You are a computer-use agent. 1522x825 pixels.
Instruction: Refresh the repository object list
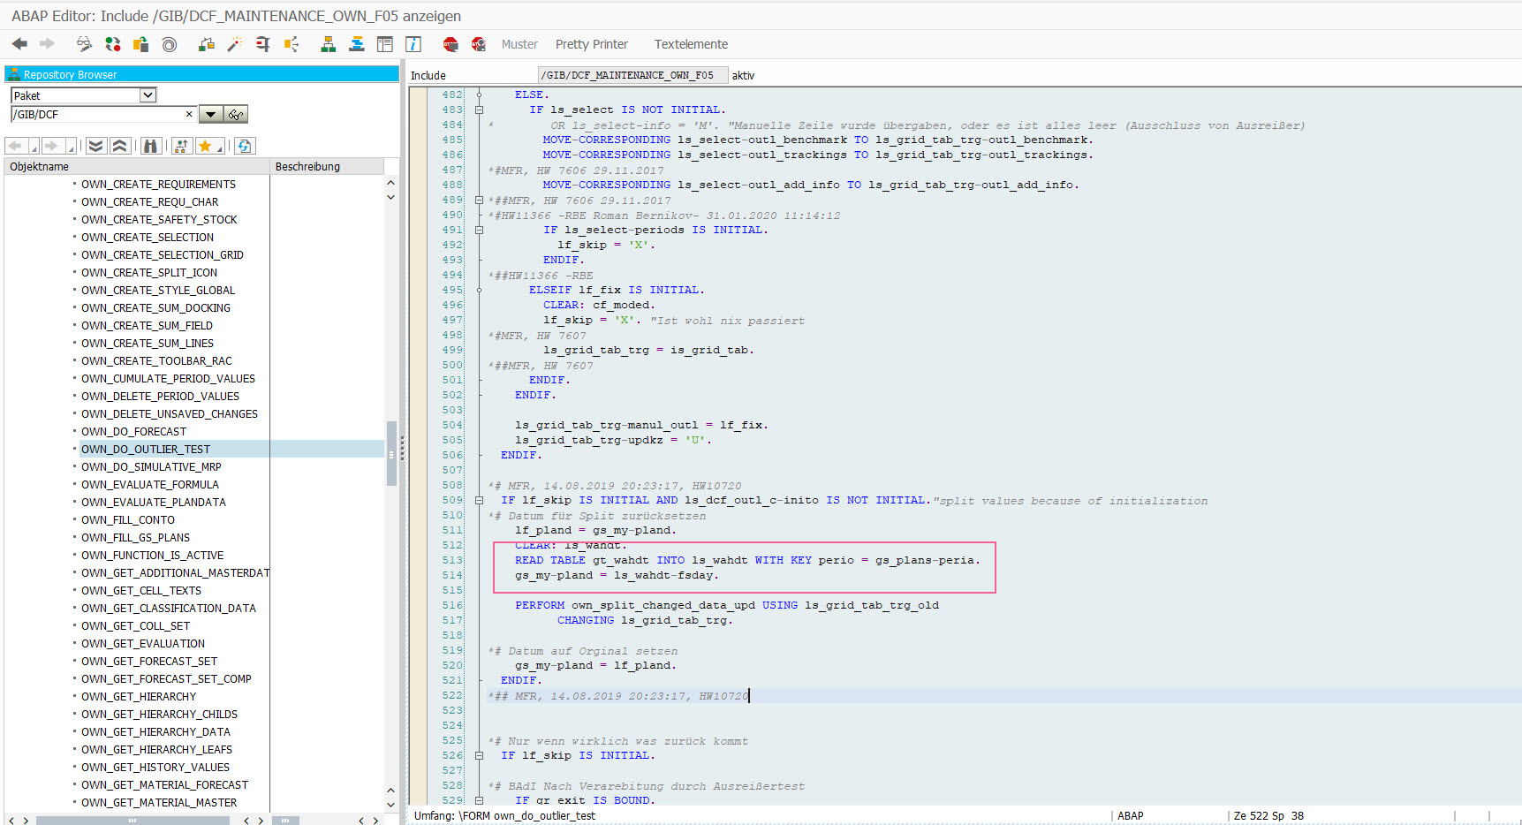coord(245,146)
